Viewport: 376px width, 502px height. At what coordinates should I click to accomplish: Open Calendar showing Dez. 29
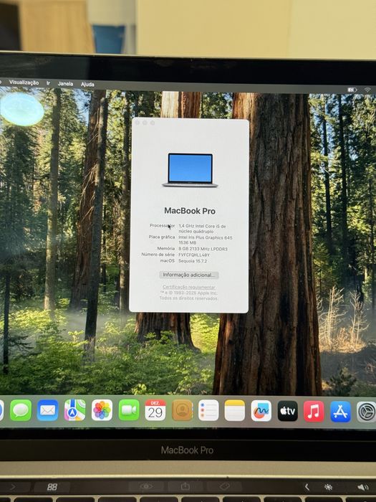(155, 410)
